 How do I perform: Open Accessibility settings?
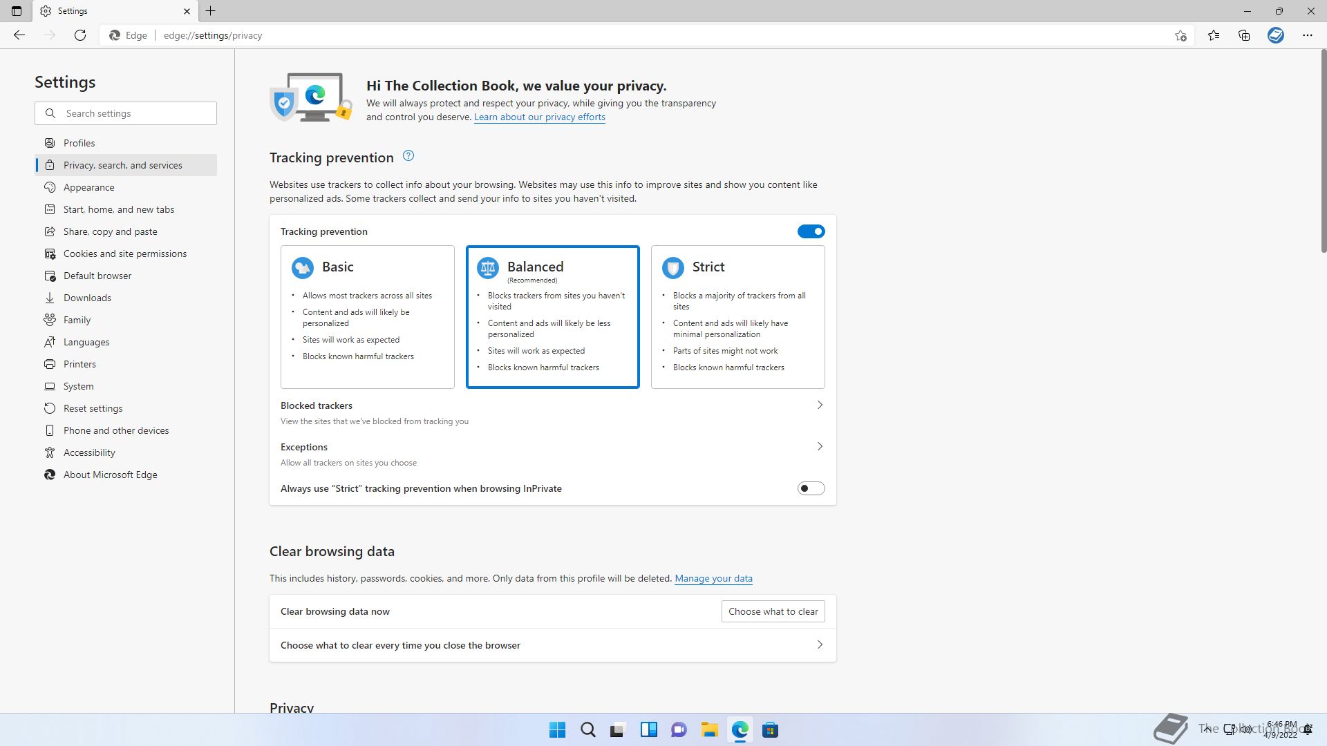[126, 452]
